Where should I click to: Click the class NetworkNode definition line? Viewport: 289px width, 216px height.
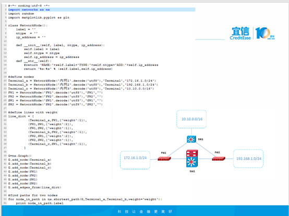click(28, 26)
